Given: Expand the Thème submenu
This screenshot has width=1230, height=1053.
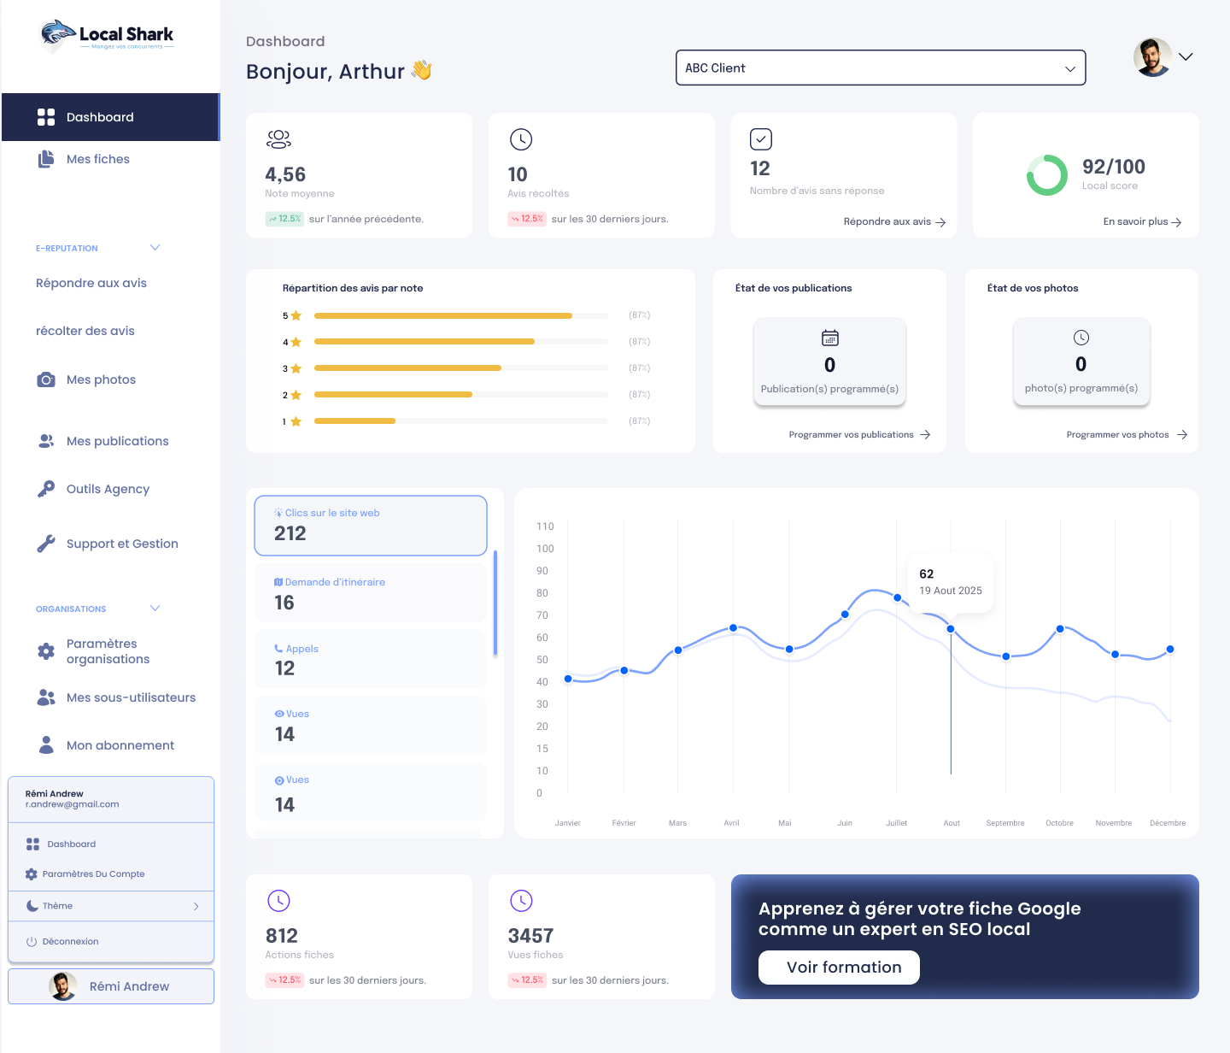Looking at the screenshot, I should 196,906.
